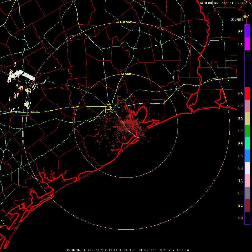Click the RF legend label
Screen dimensions: 252x252
[240, 32]
